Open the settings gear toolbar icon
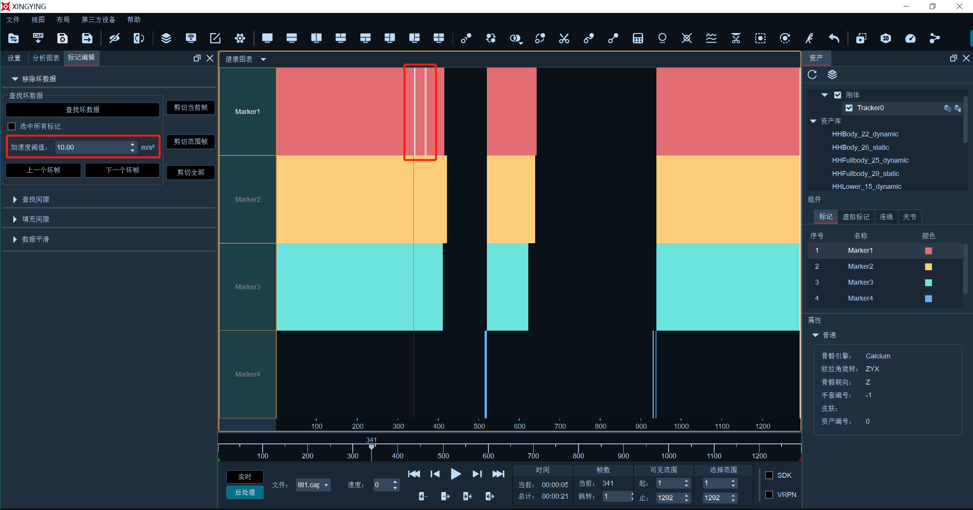Screen dimensions: 973x510 point(240,38)
